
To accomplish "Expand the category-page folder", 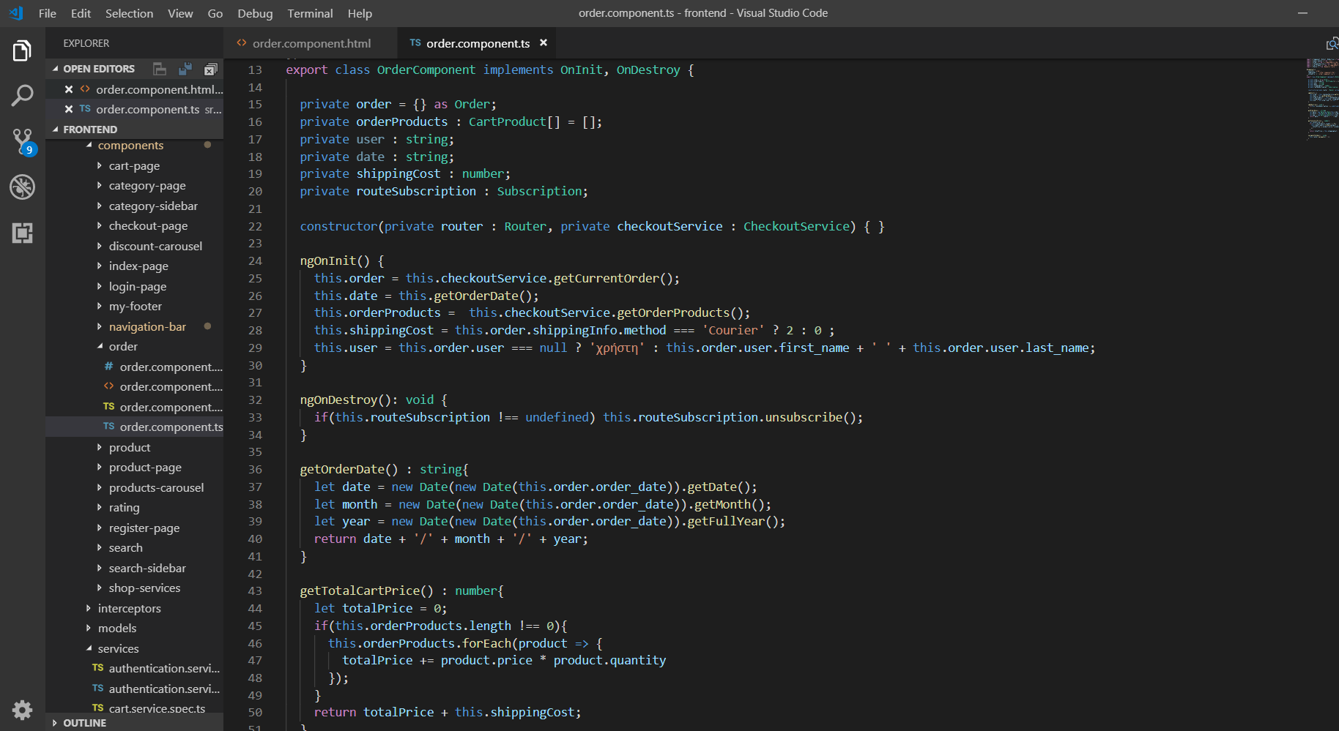I will click(x=134, y=186).
